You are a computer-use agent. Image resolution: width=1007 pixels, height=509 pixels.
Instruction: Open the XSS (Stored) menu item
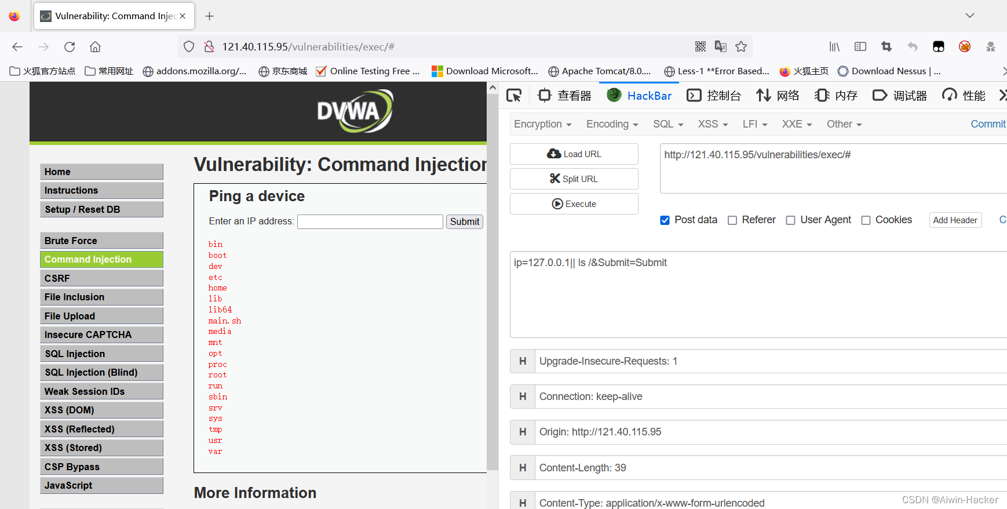tap(101, 448)
